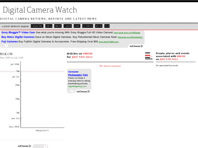Screen dimensions: 198x148
Task: Open Olympus latest news
Action: click(88, 26)
